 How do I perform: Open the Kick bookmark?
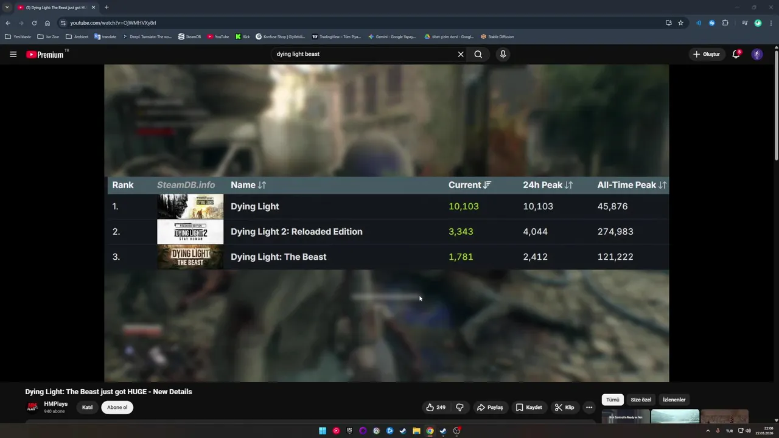pyautogui.click(x=242, y=36)
